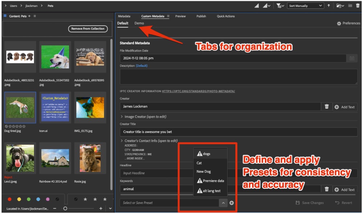363x214 pixels.
Task: Open calendar picker for File Modification Date
Action: click(x=351, y=58)
